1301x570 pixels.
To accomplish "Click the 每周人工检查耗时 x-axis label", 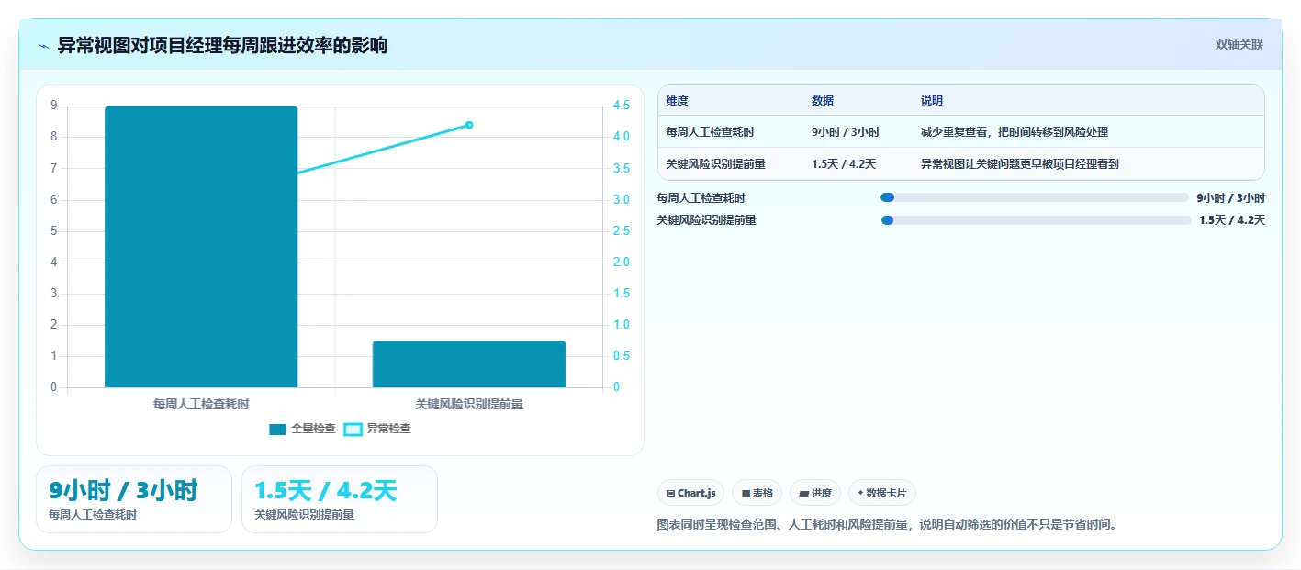I will [x=201, y=404].
